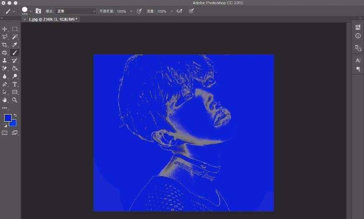Screen dimensions: 364x219
Task: Choose the Crop tool
Action: click(5, 45)
